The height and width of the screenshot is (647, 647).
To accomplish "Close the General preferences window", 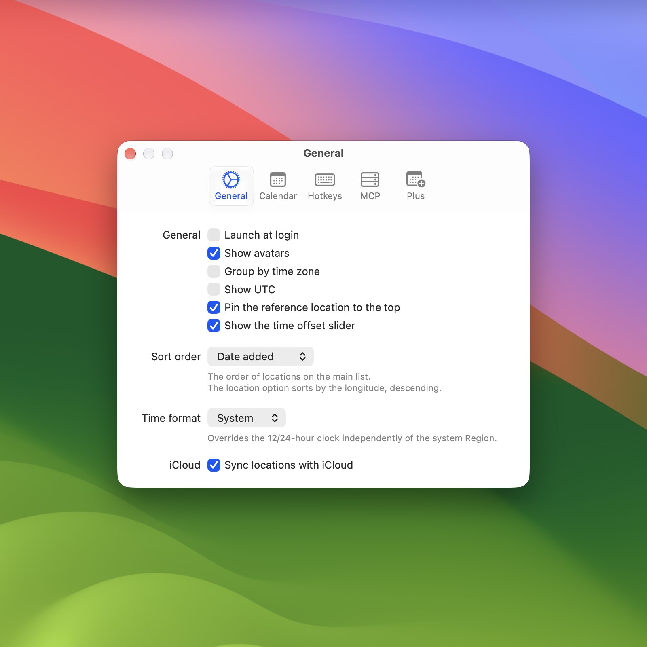I will [130, 154].
